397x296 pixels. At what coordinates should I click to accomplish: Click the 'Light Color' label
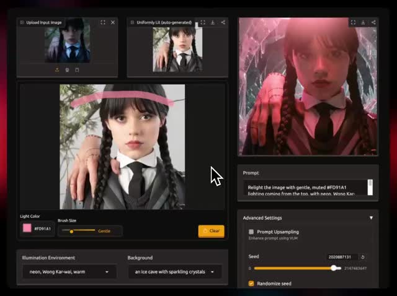[x=30, y=216]
